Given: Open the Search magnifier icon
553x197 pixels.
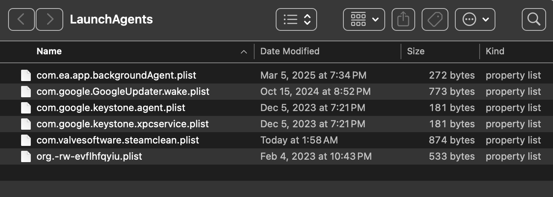Looking at the screenshot, I should (x=534, y=19).
